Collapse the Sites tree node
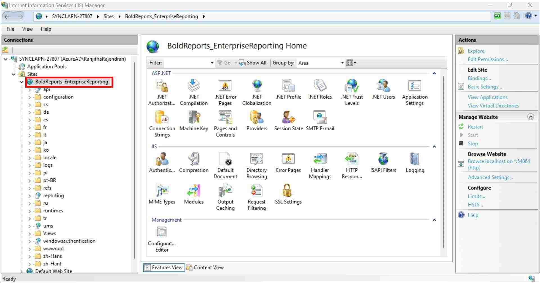Screen dimensions: 540x283 (13, 74)
